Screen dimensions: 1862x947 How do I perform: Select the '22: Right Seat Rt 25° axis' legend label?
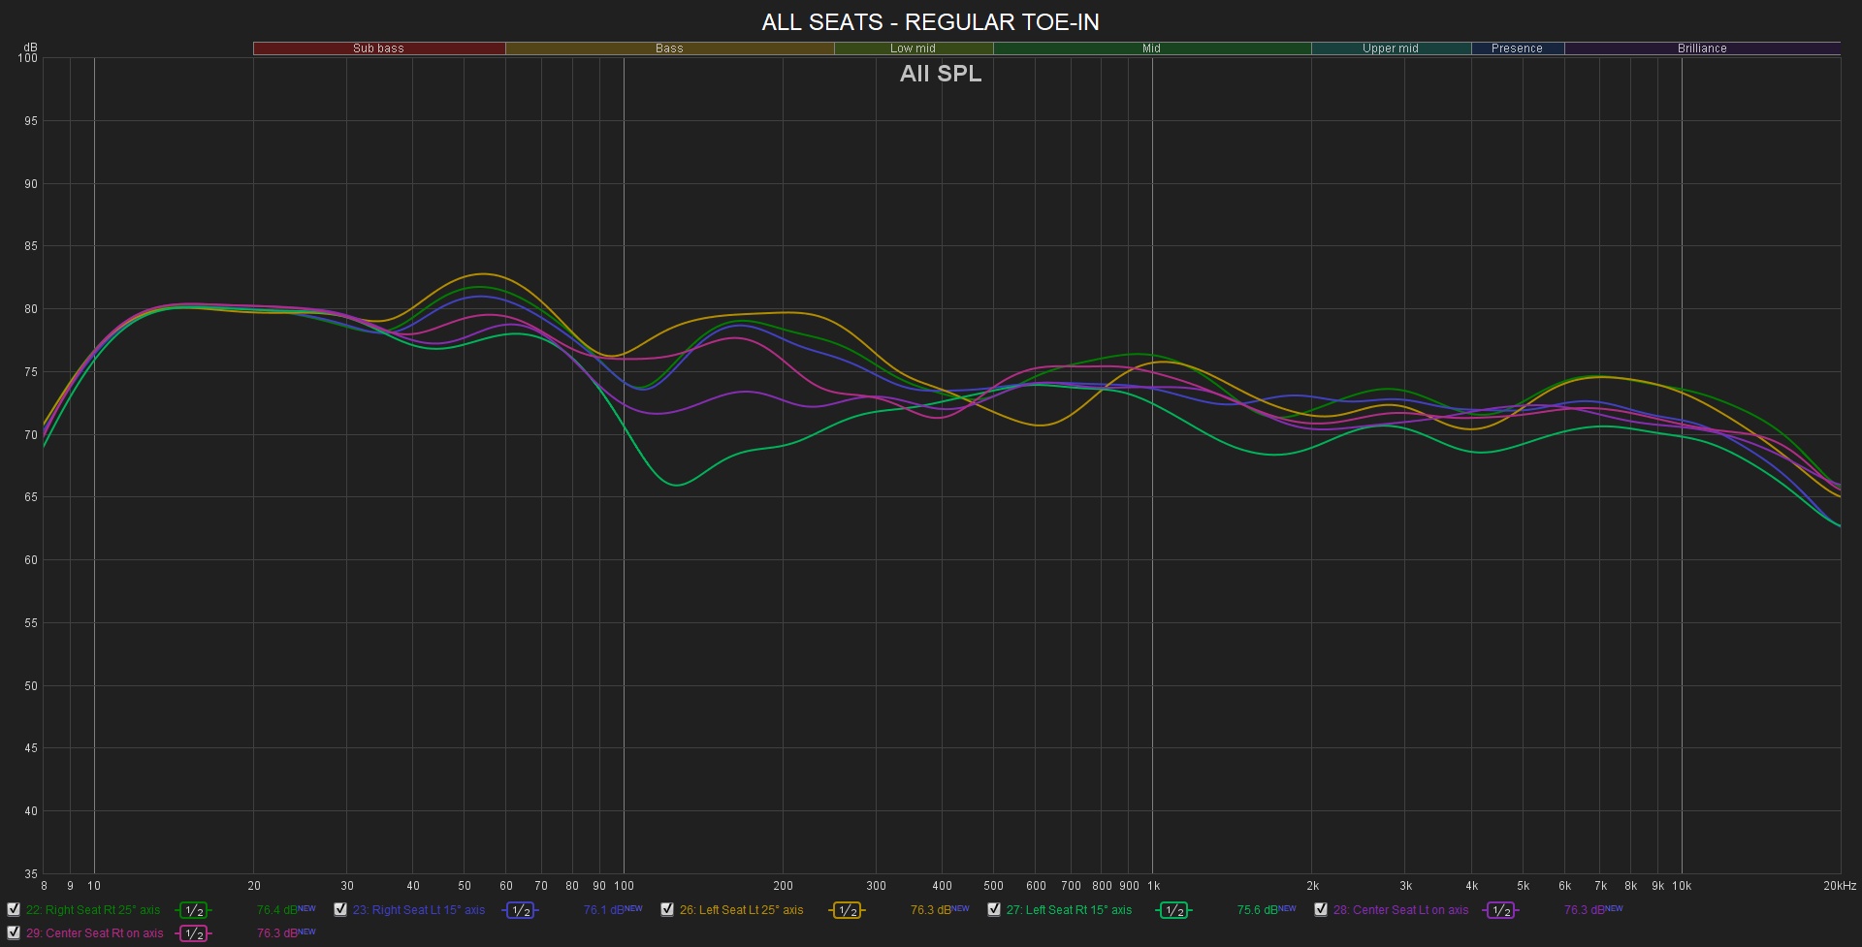click(x=93, y=910)
